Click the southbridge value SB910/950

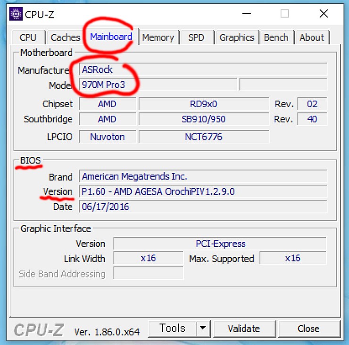point(204,119)
